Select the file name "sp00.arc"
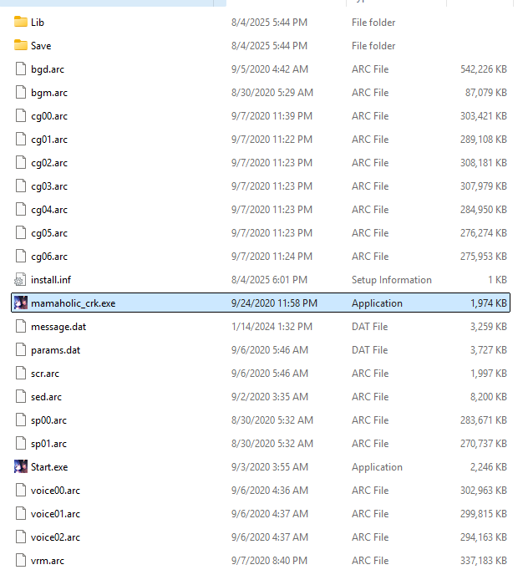Image resolution: width=523 pixels, height=580 pixels. tap(48, 420)
